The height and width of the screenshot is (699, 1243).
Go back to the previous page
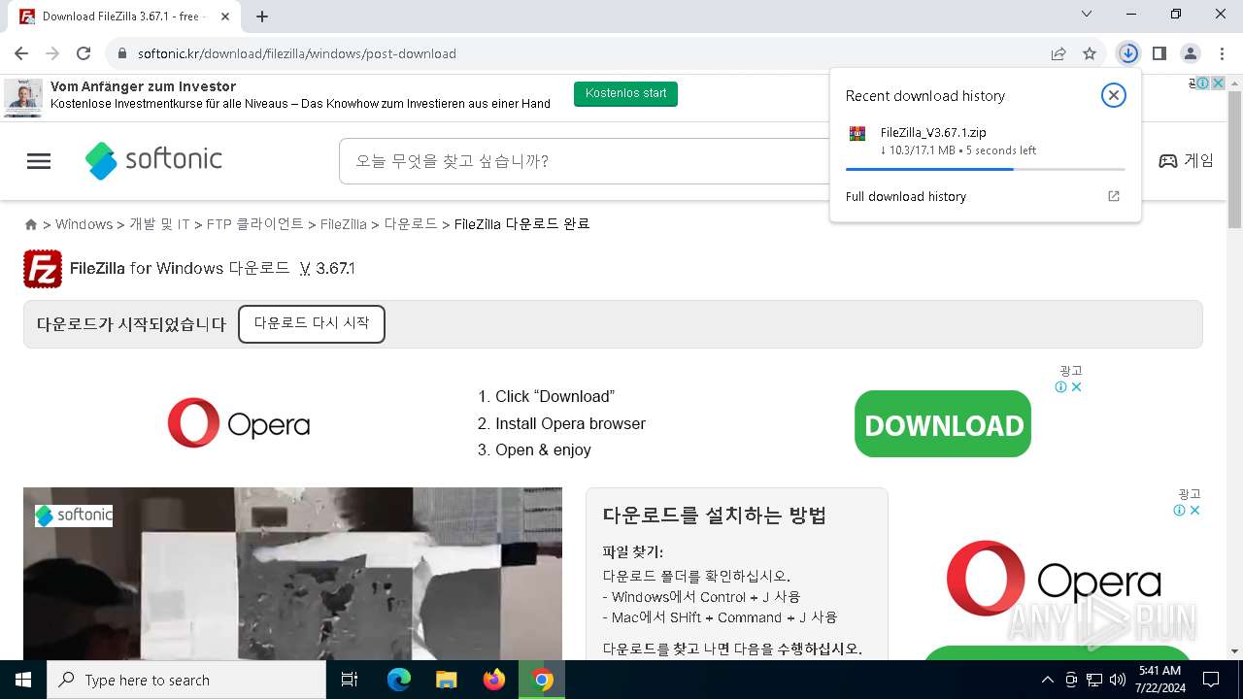coord(21,53)
